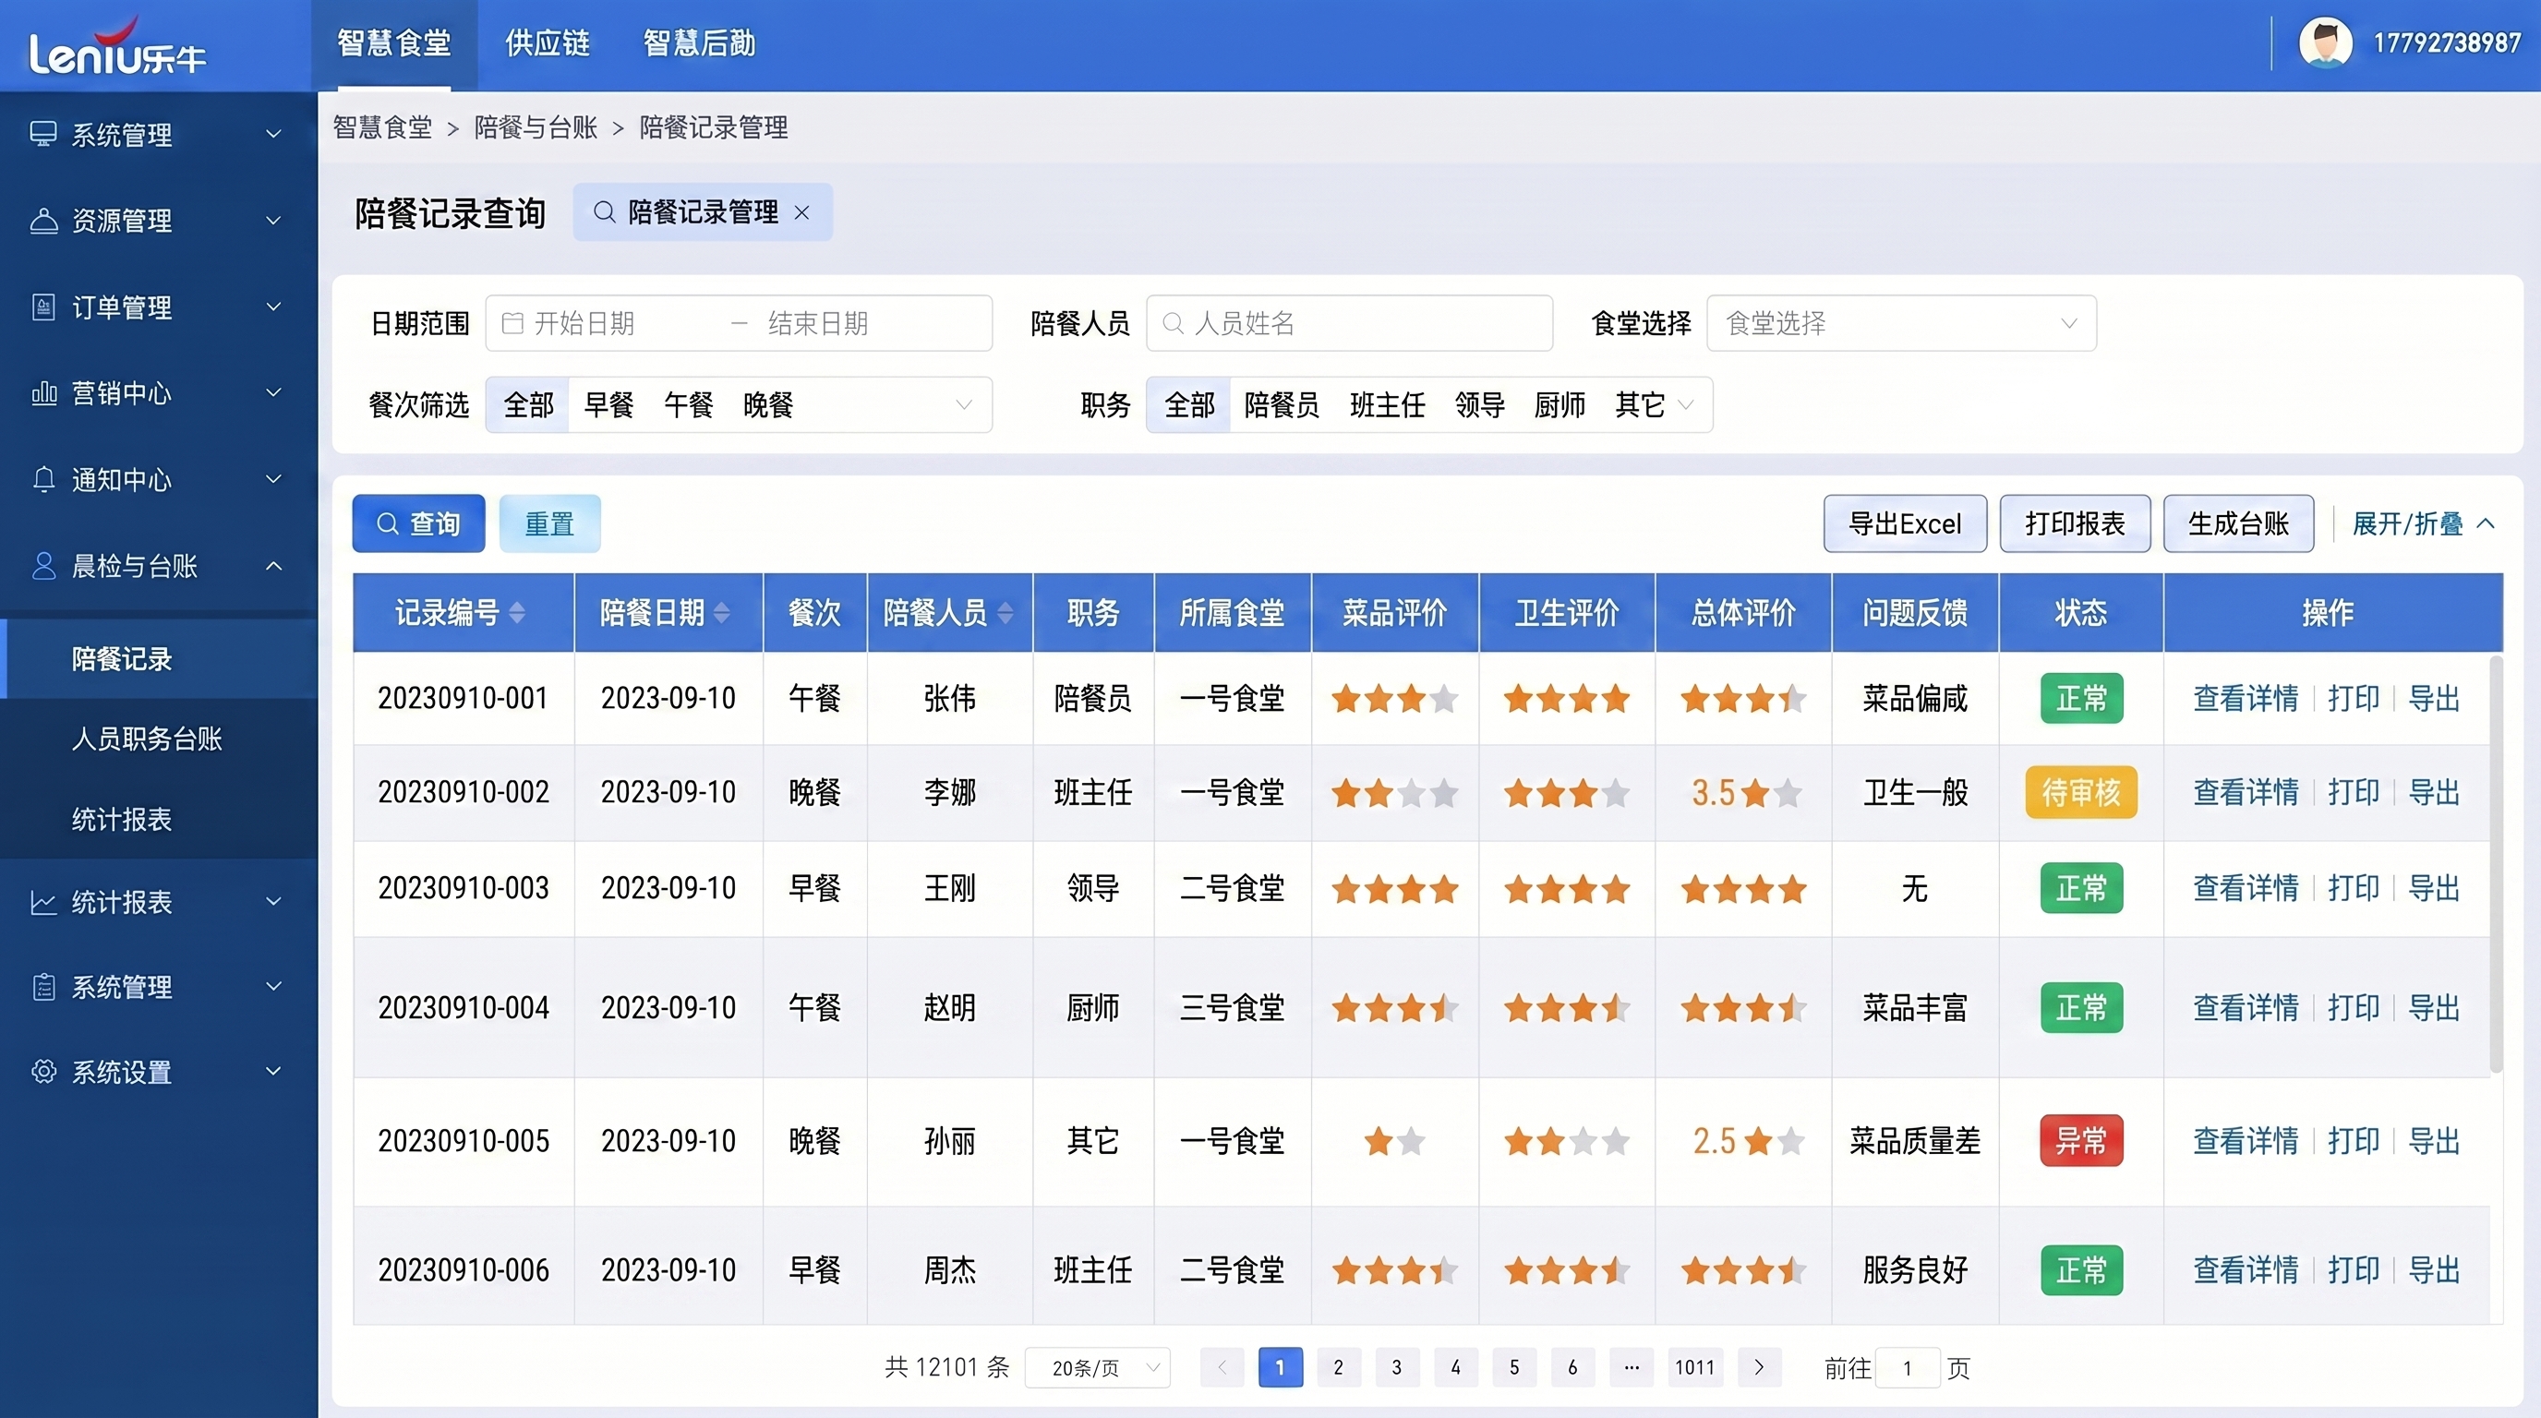Click the 订单管理 document icon
This screenshot has width=2541, height=1418.
point(43,306)
